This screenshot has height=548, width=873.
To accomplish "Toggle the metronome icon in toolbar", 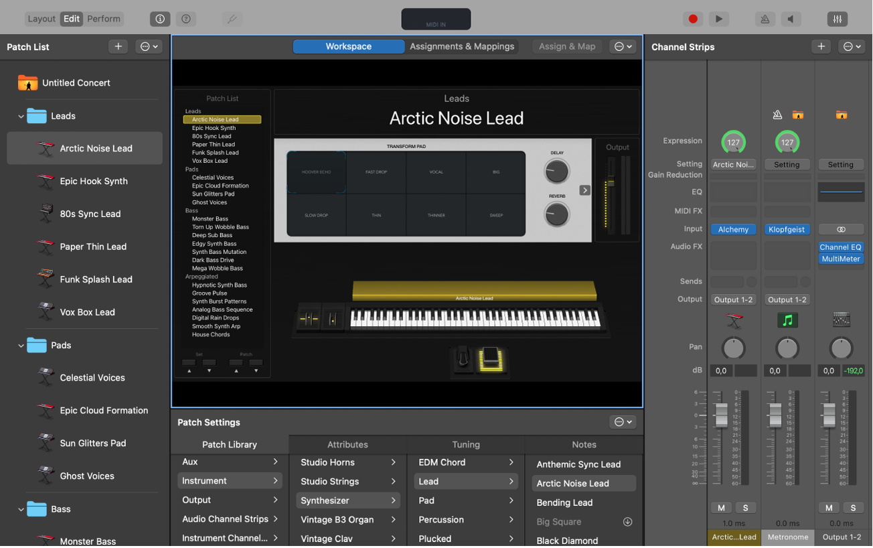I will (x=765, y=19).
